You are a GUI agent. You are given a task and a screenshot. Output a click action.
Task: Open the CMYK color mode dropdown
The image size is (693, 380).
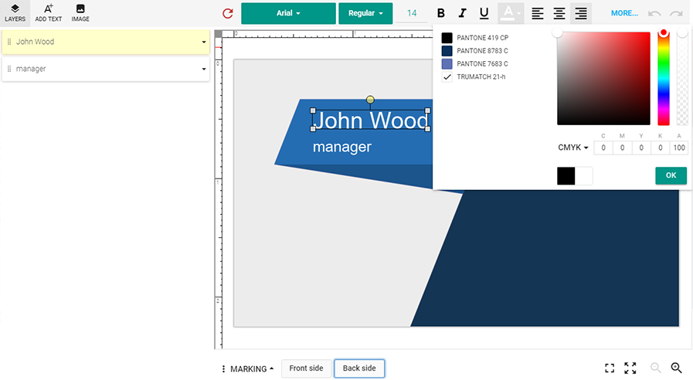coord(572,148)
